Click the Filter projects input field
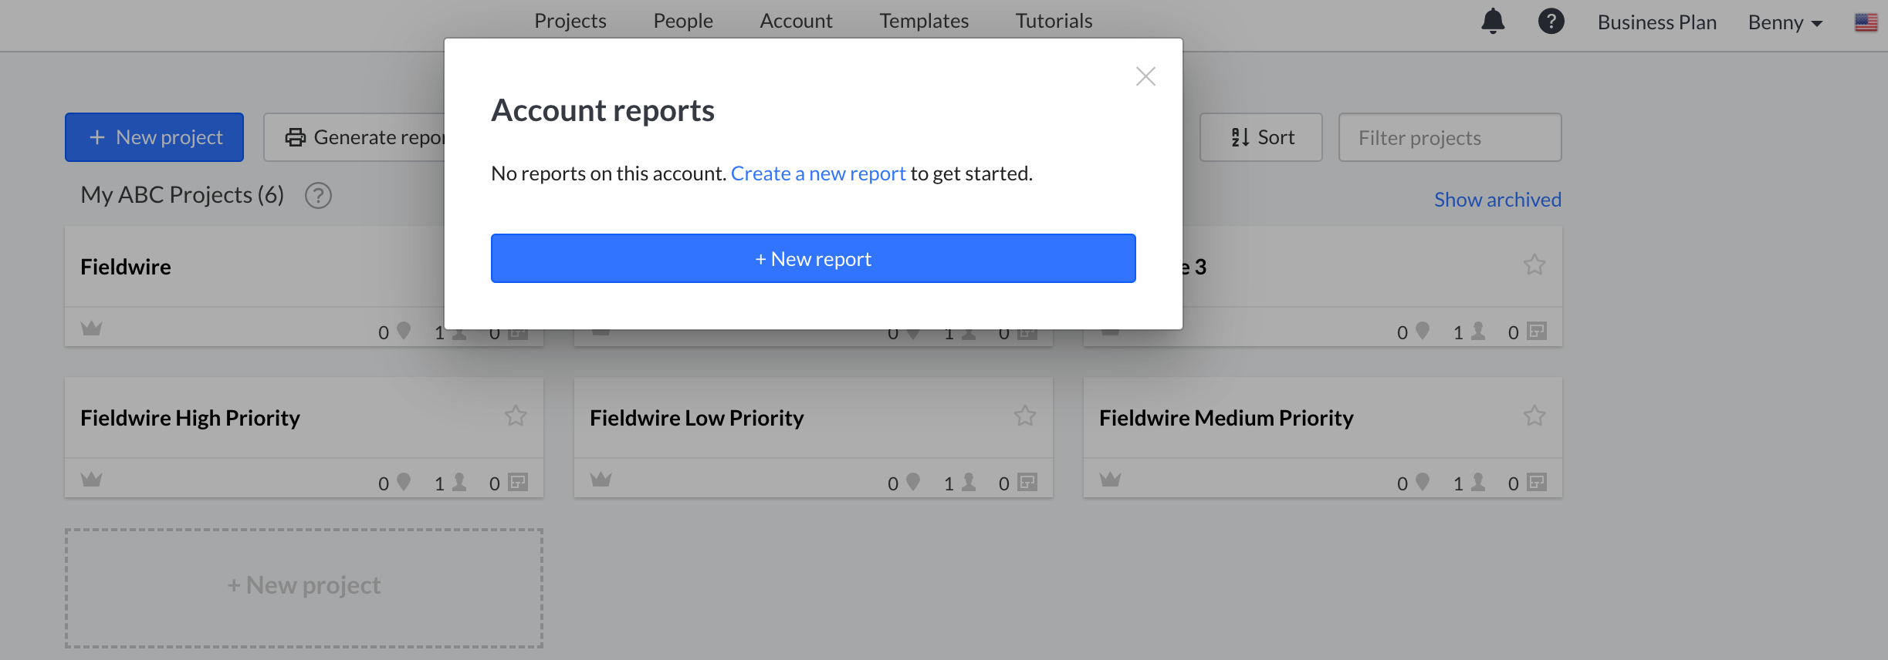Image resolution: width=1888 pixels, height=660 pixels. coord(1450,137)
